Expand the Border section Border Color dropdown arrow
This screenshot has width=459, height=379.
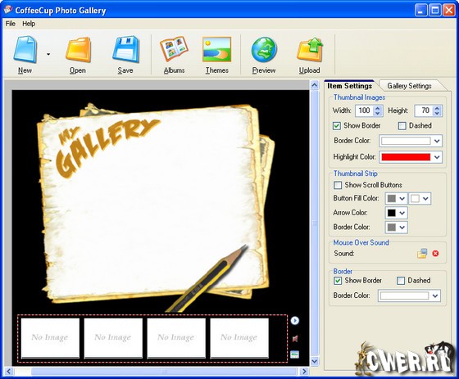click(435, 296)
